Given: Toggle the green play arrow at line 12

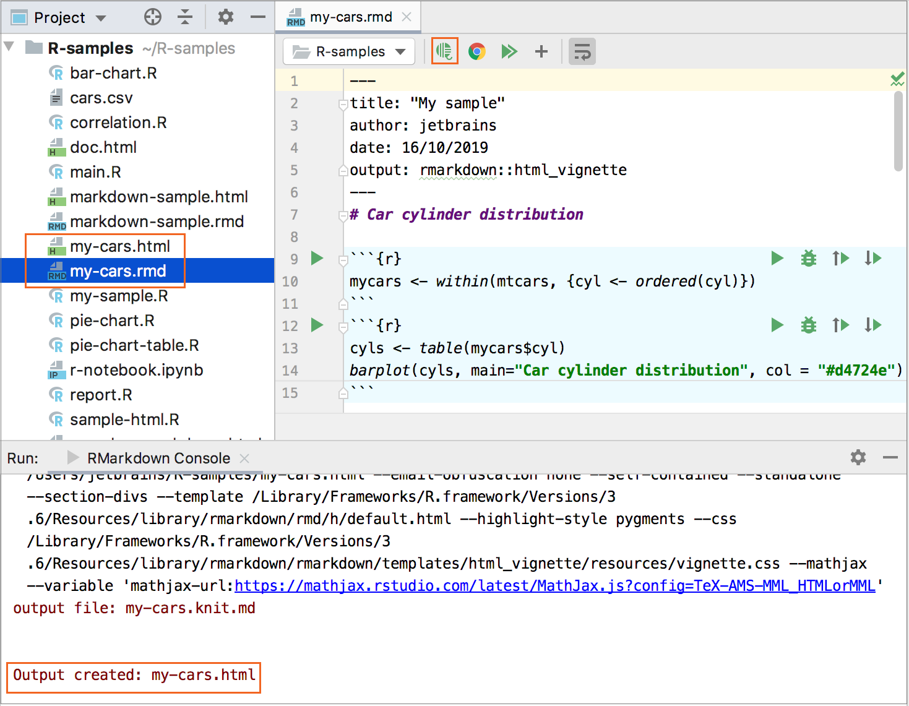Looking at the screenshot, I should pyautogui.click(x=317, y=325).
